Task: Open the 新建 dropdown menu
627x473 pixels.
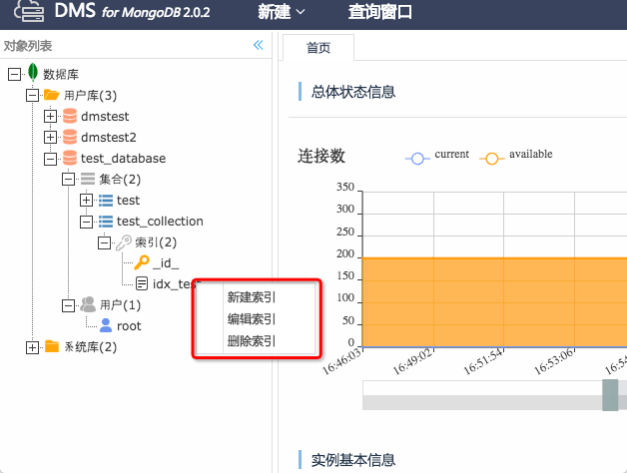Action: pos(282,13)
